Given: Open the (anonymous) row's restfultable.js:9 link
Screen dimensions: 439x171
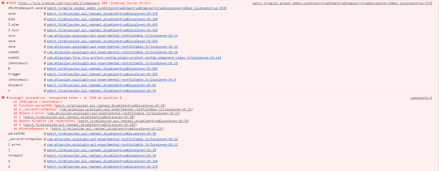Looking at the screenshot, I should pyautogui.click(x=112, y=80).
